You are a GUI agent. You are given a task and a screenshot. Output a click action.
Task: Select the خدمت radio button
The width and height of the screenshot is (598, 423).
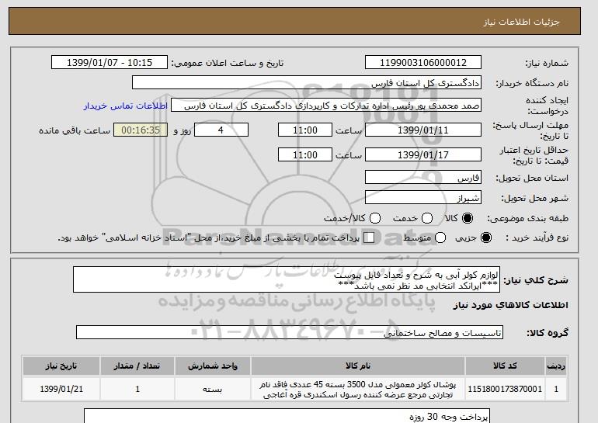pos(427,218)
